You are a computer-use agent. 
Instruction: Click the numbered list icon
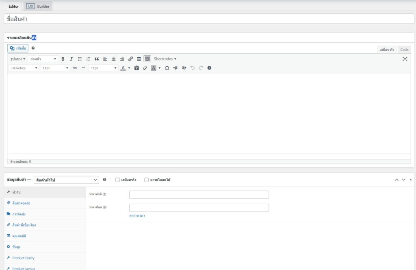(88, 59)
